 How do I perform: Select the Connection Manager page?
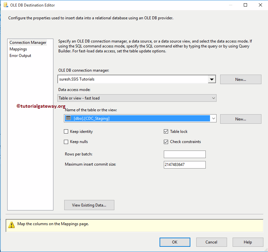tap(28, 43)
